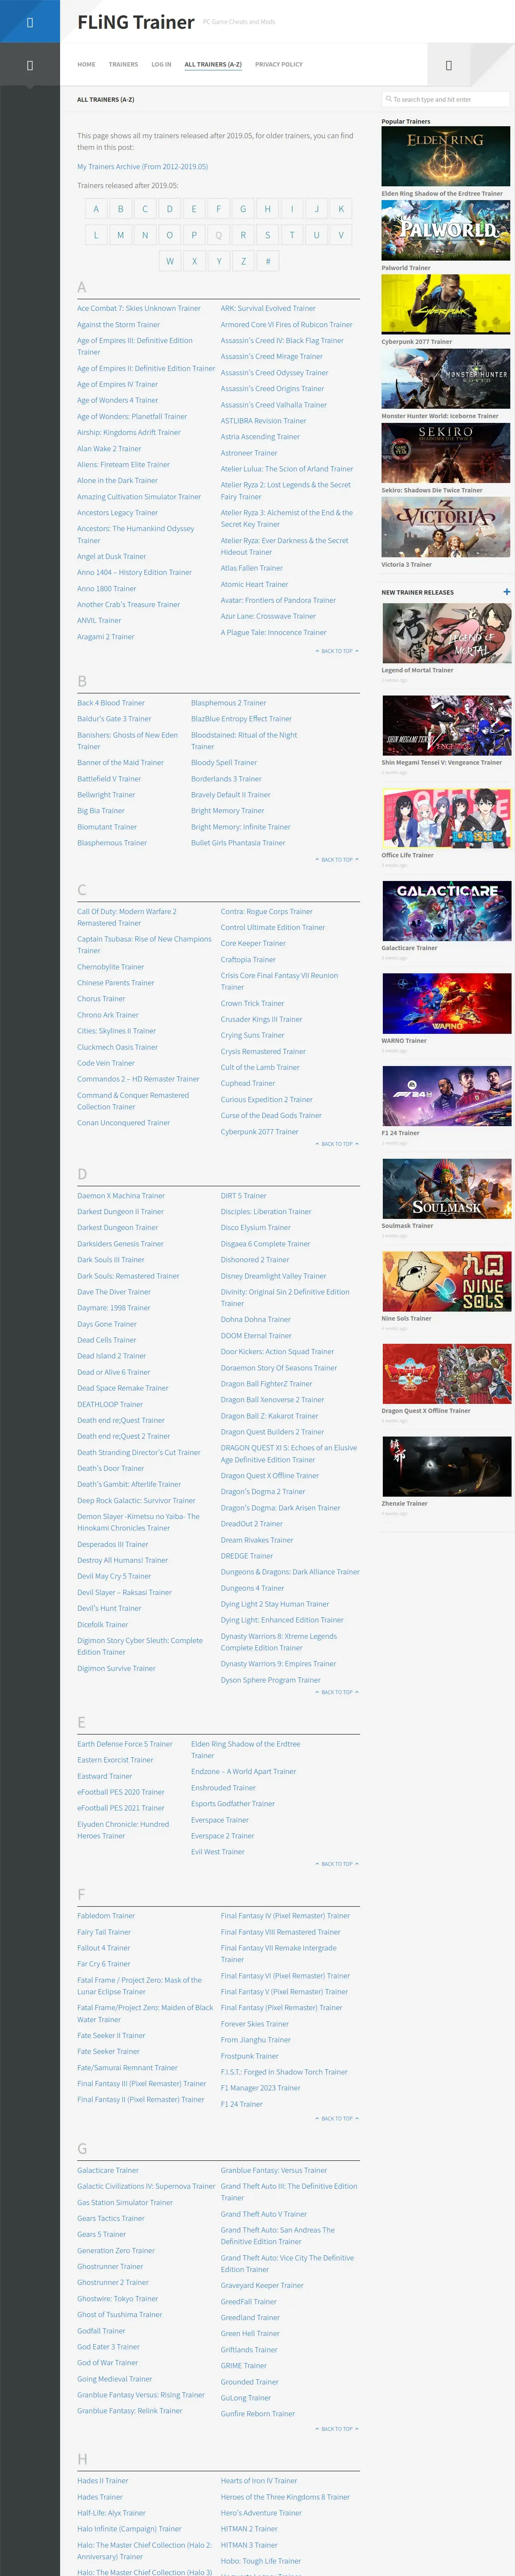
Task: Open Grand Theft Auto V Trainer link
Action: [264, 2214]
